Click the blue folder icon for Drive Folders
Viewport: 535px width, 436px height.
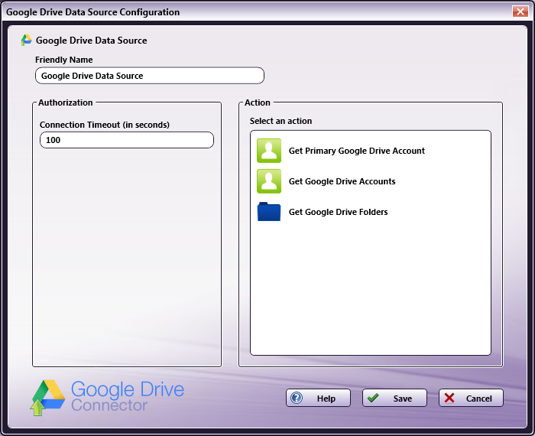[269, 212]
